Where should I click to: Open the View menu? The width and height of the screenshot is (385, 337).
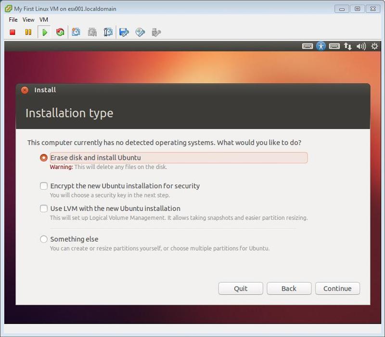point(28,20)
